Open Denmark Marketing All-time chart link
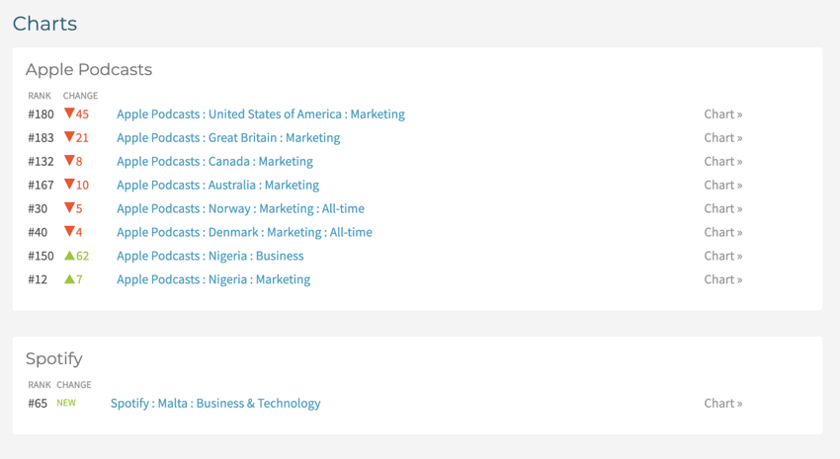 pos(244,233)
